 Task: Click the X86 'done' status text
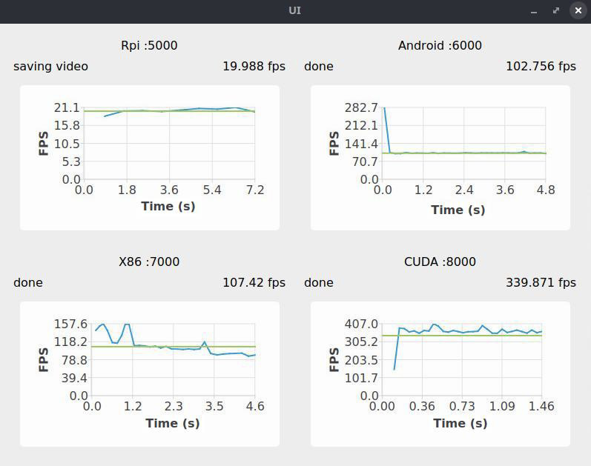[x=28, y=282]
